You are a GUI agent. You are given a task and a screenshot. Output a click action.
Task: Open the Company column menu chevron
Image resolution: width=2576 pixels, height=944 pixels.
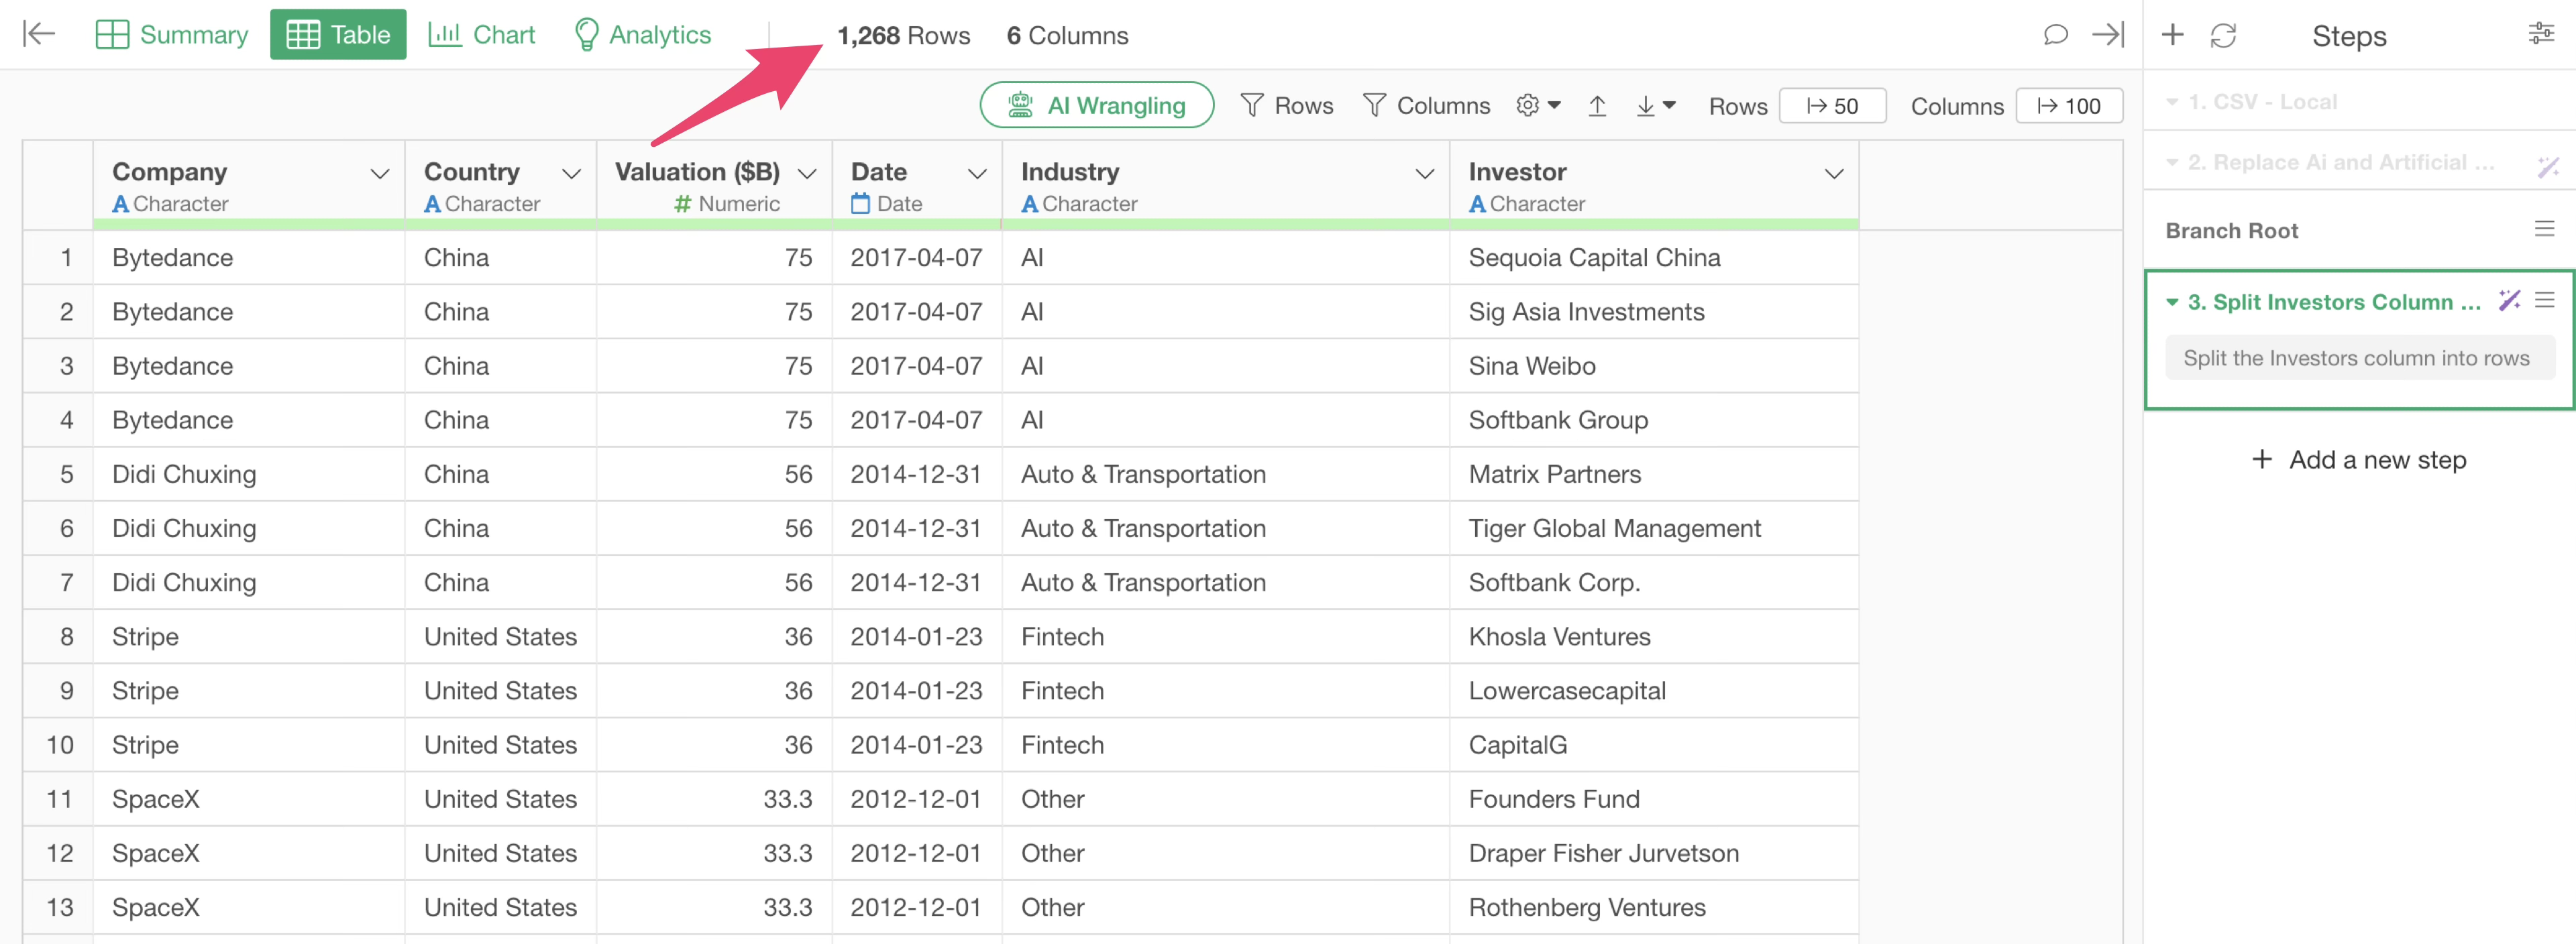379,174
